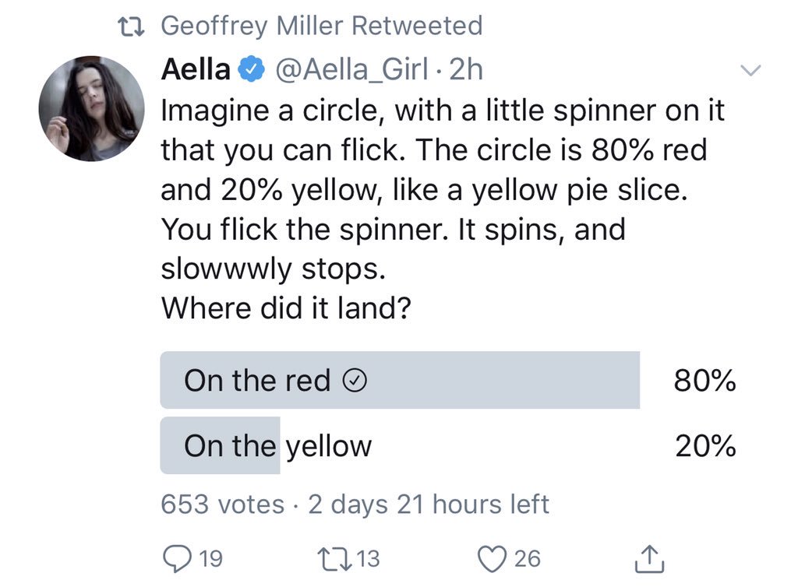
Task: Select the "On the red" poll option
Action: [399, 380]
